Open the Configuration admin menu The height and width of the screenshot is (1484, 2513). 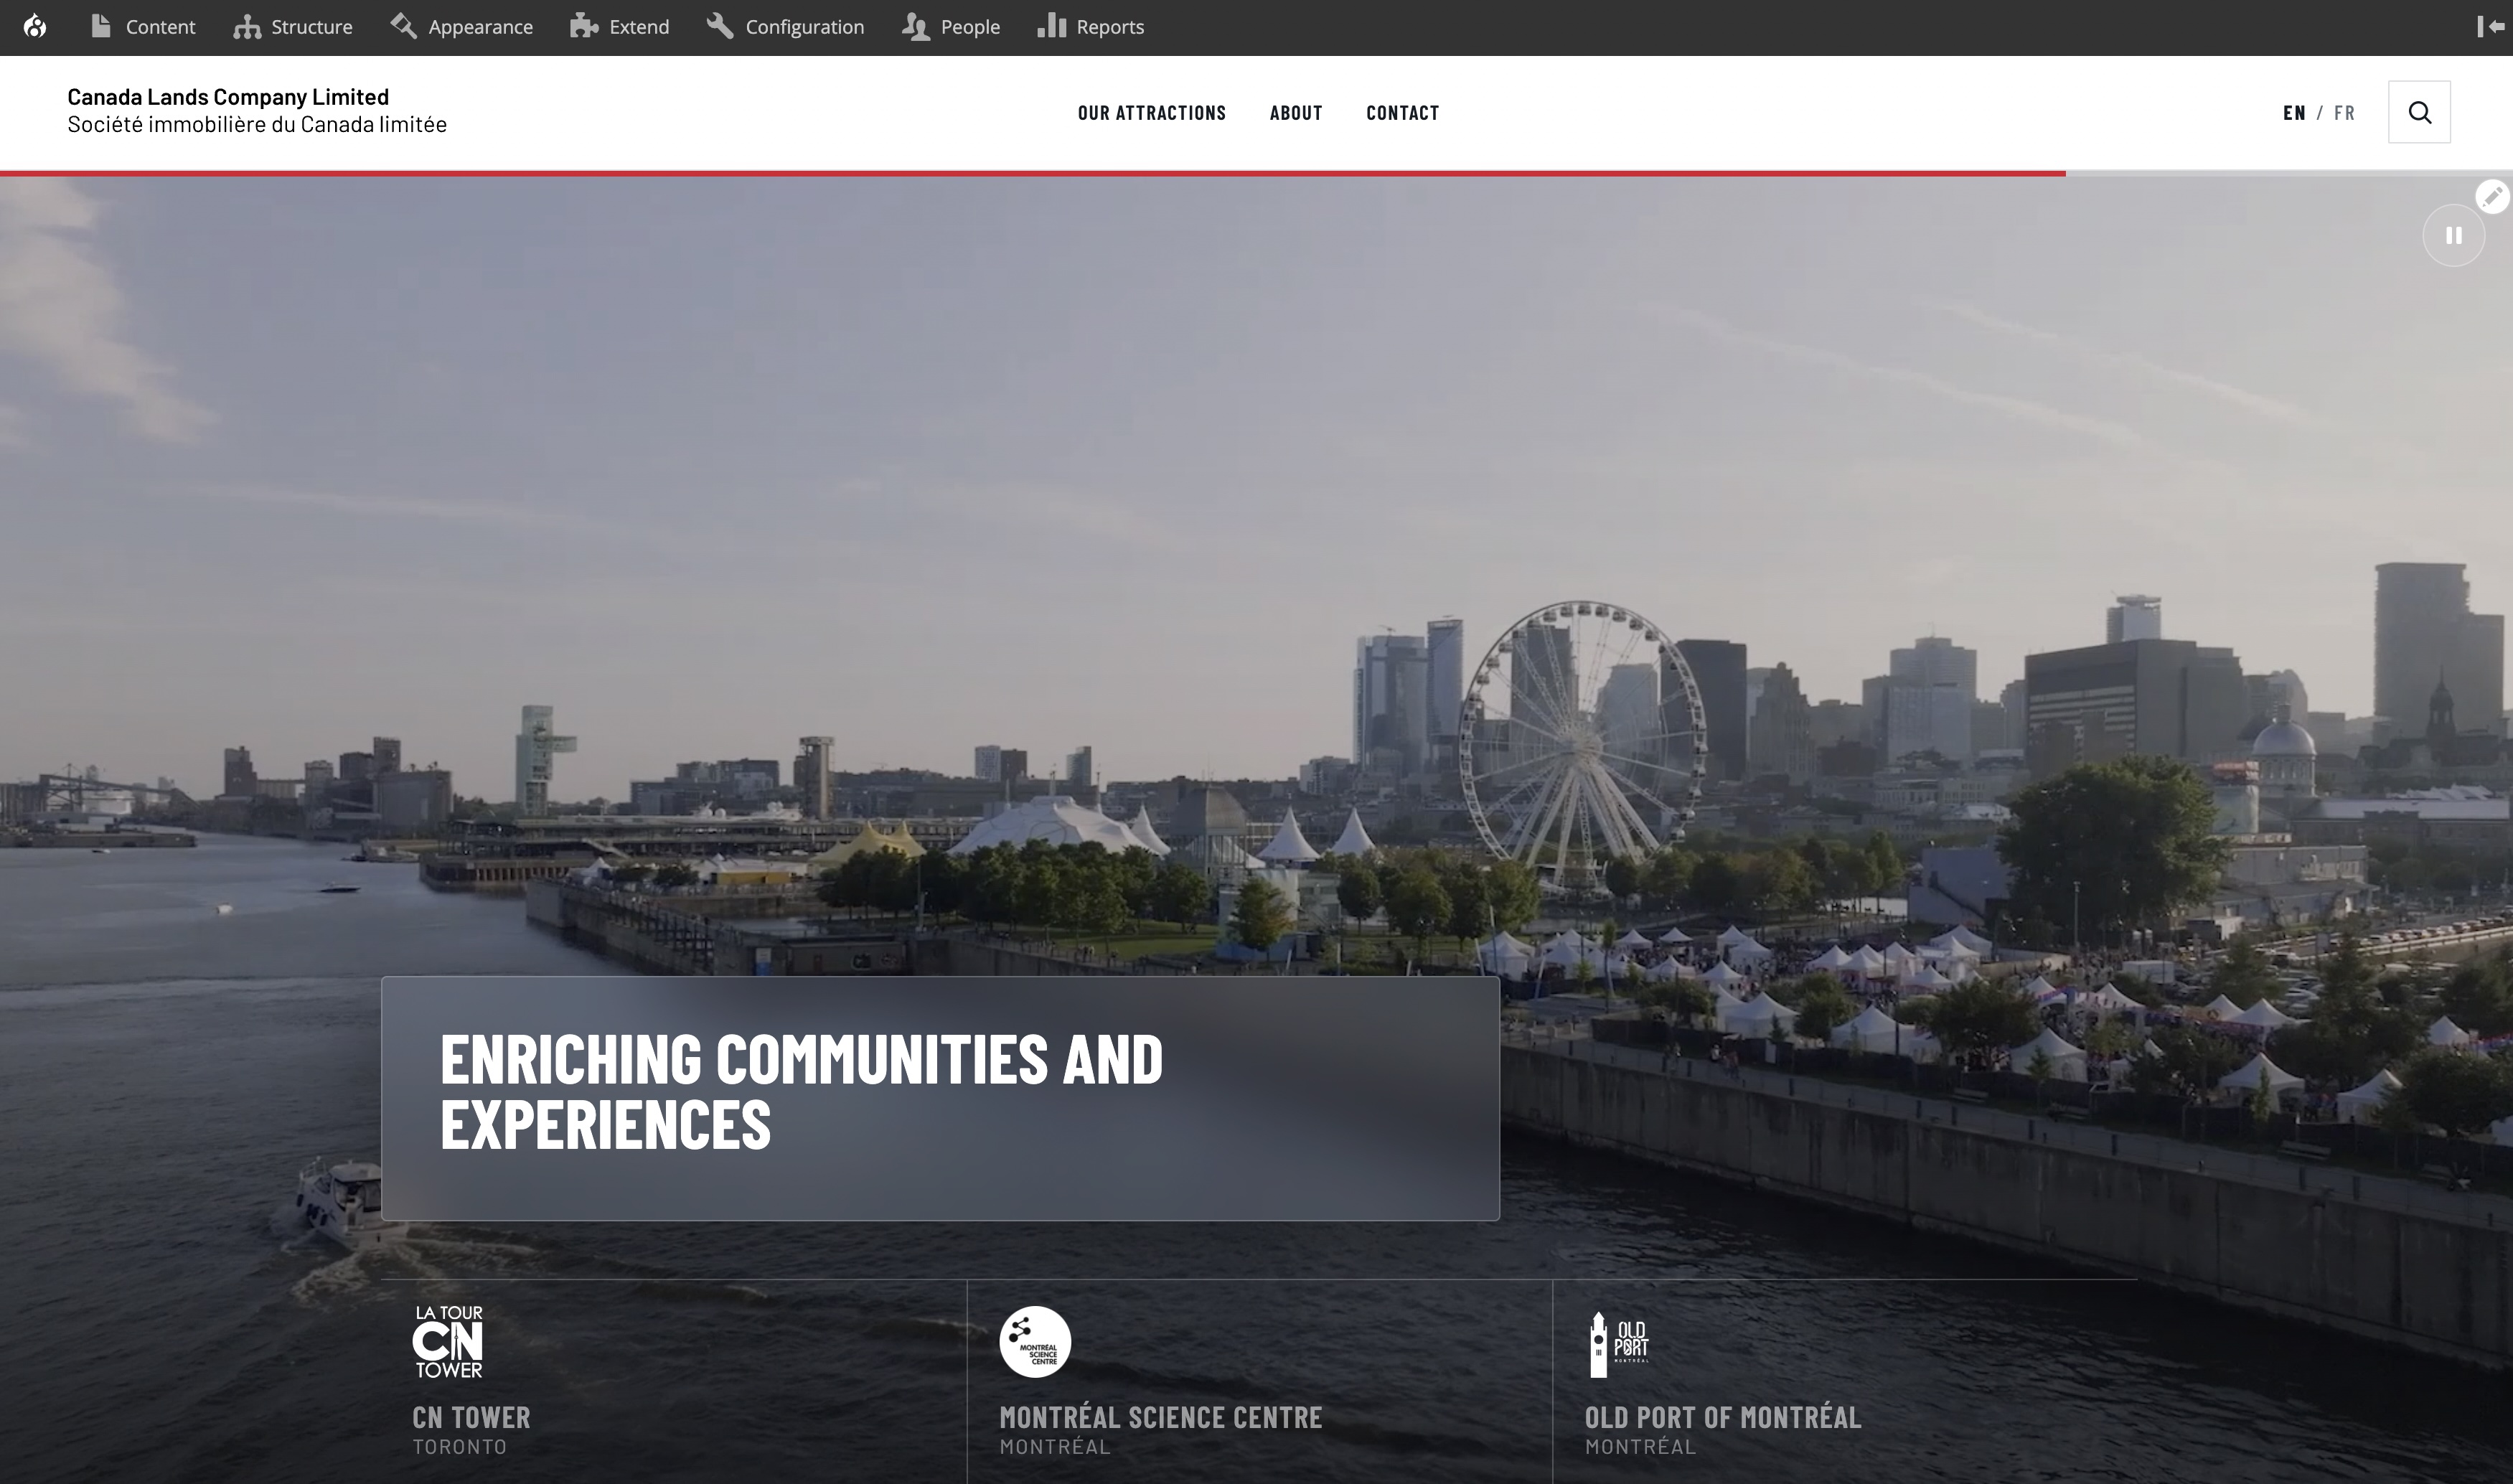click(x=786, y=27)
